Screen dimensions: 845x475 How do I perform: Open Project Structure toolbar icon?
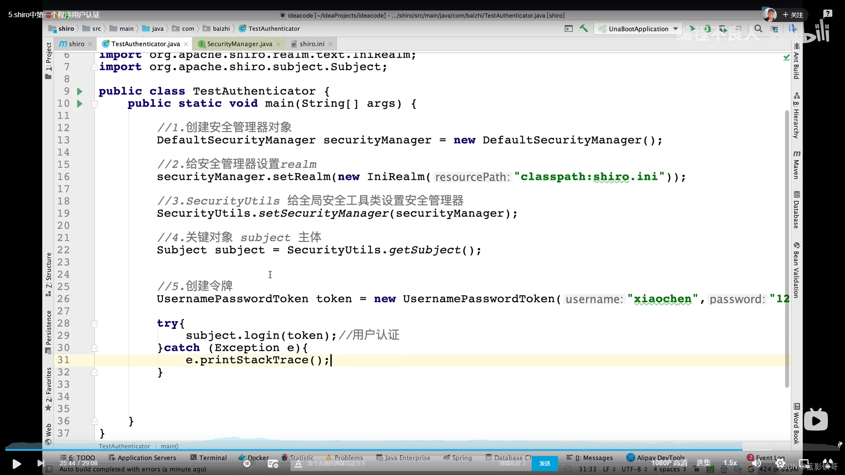point(775,29)
